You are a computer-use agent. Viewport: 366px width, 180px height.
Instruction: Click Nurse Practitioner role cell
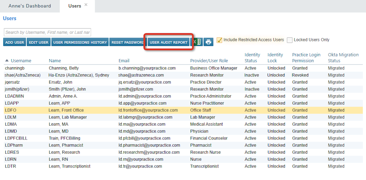pyautogui.click(x=207, y=103)
